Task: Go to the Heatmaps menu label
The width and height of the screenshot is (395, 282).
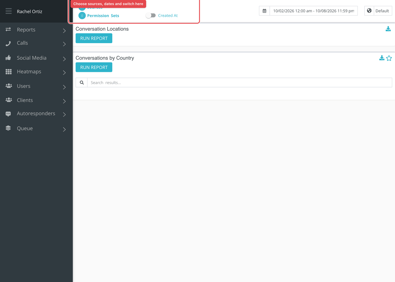Action: point(29,72)
